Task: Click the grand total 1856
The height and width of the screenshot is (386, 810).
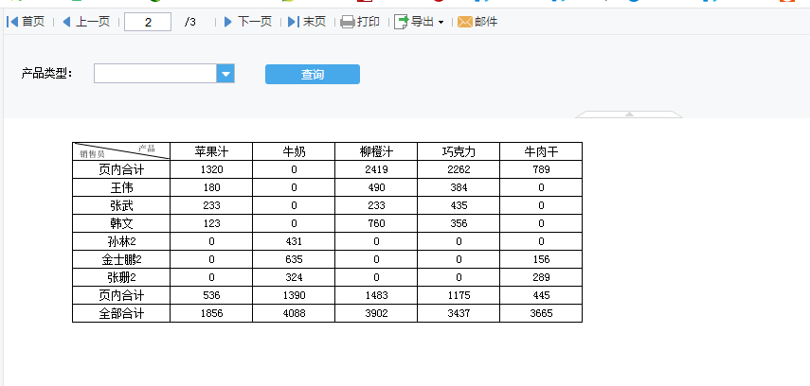Action: coord(211,313)
